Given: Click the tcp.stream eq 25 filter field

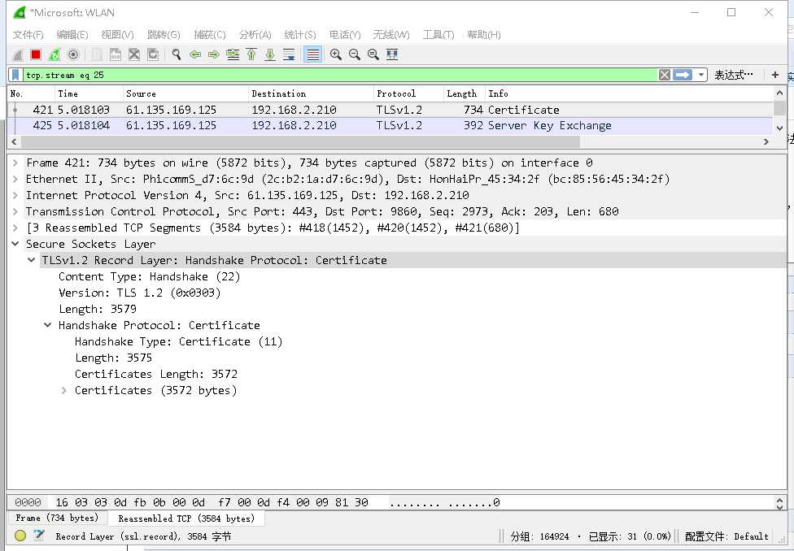Looking at the screenshot, I should click(339, 75).
